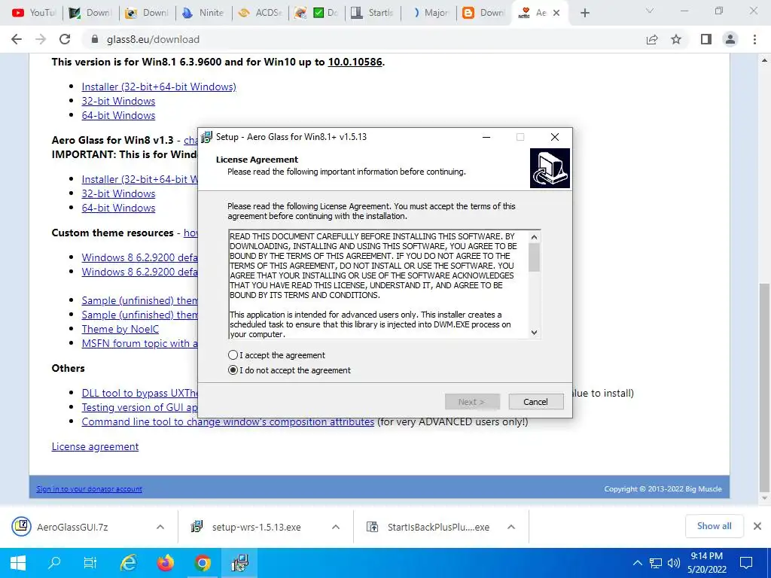
Task: Open AeroGlassGUI.7z downloaded file
Action: tap(74, 527)
